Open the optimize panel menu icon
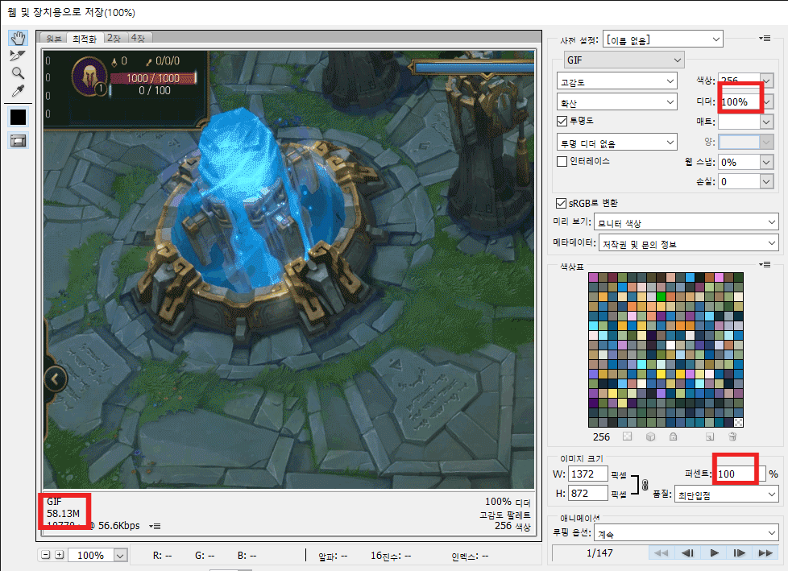Viewport: 788px width, 571px height. tap(765, 38)
